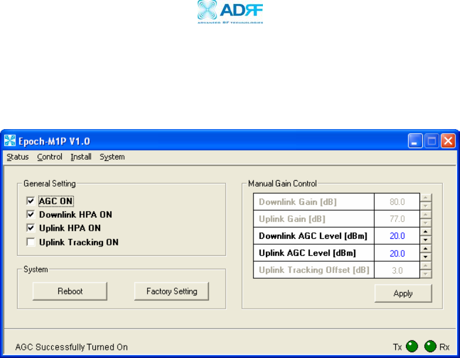Click Uplink Tracking Offset up arrow
This screenshot has width=460, height=358.
(x=426, y=265)
